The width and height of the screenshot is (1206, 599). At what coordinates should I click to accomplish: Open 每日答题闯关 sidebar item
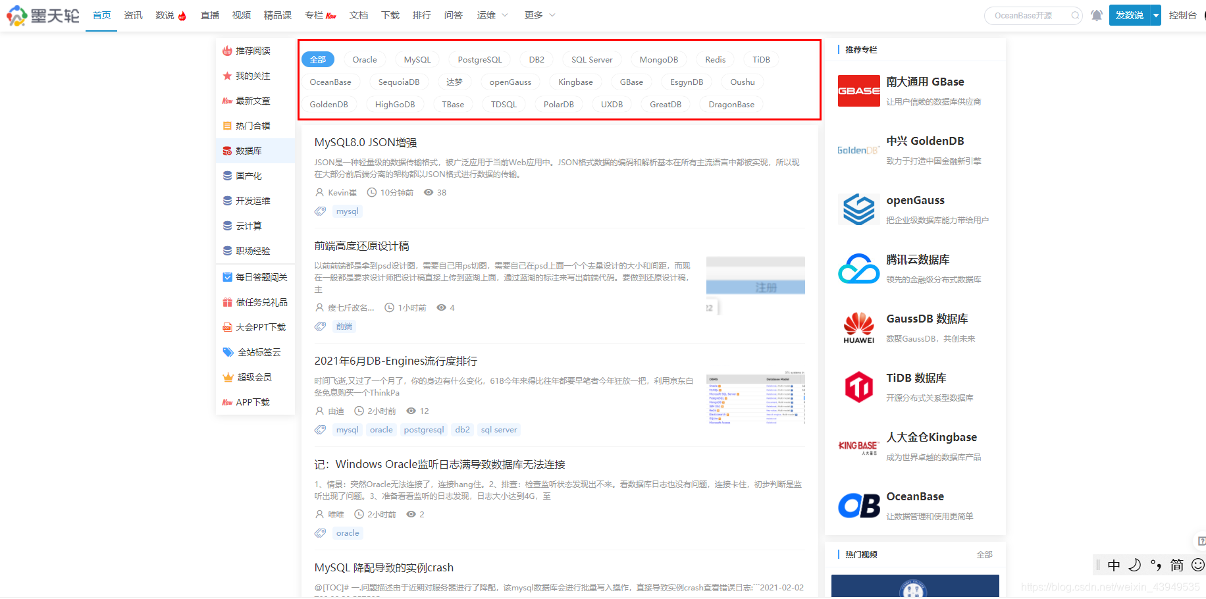coord(255,277)
